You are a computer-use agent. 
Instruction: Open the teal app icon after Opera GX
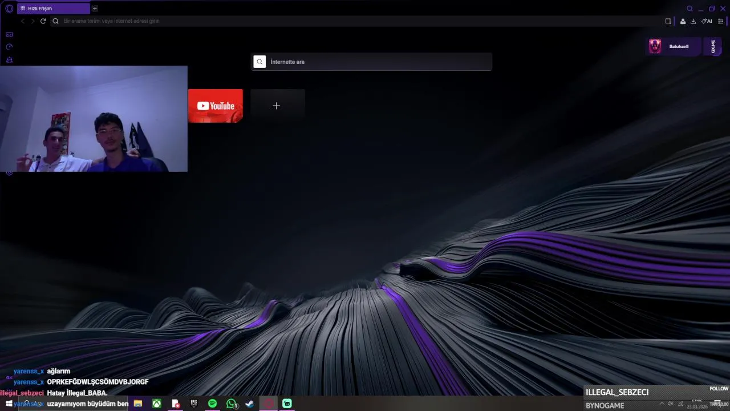click(287, 404)
